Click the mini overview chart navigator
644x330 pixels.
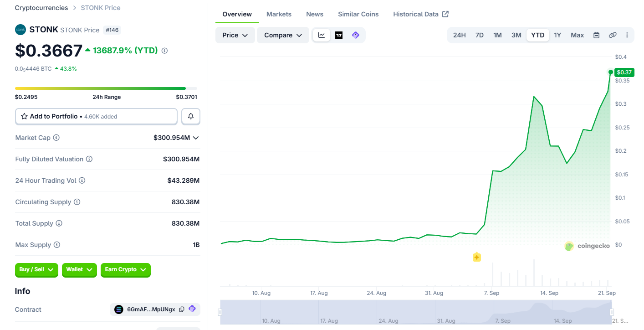pos(416,312)
